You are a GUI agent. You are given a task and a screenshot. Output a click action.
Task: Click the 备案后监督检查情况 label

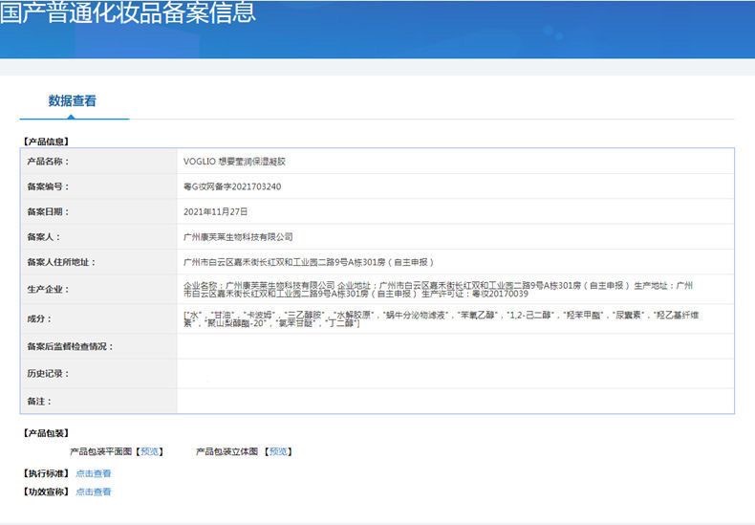click(x=70, y=346)
